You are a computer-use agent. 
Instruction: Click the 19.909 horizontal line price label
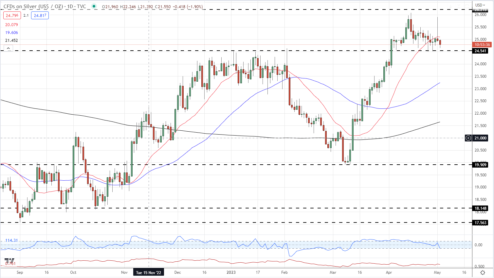tap(480, 165)
